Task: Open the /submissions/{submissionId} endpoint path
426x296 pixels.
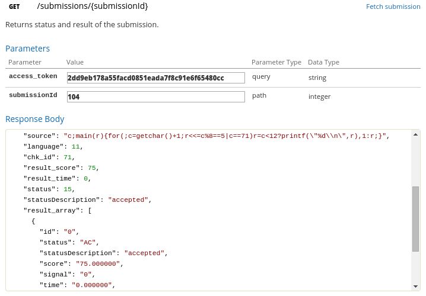Action: click(92, 6)
